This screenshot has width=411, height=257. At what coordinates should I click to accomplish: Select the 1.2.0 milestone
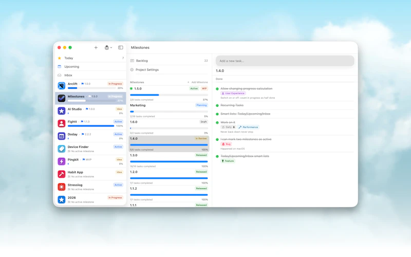[169, 177]
